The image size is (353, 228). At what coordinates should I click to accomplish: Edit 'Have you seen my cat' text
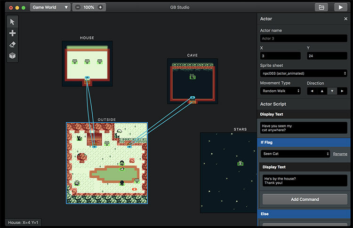(304, 128)
